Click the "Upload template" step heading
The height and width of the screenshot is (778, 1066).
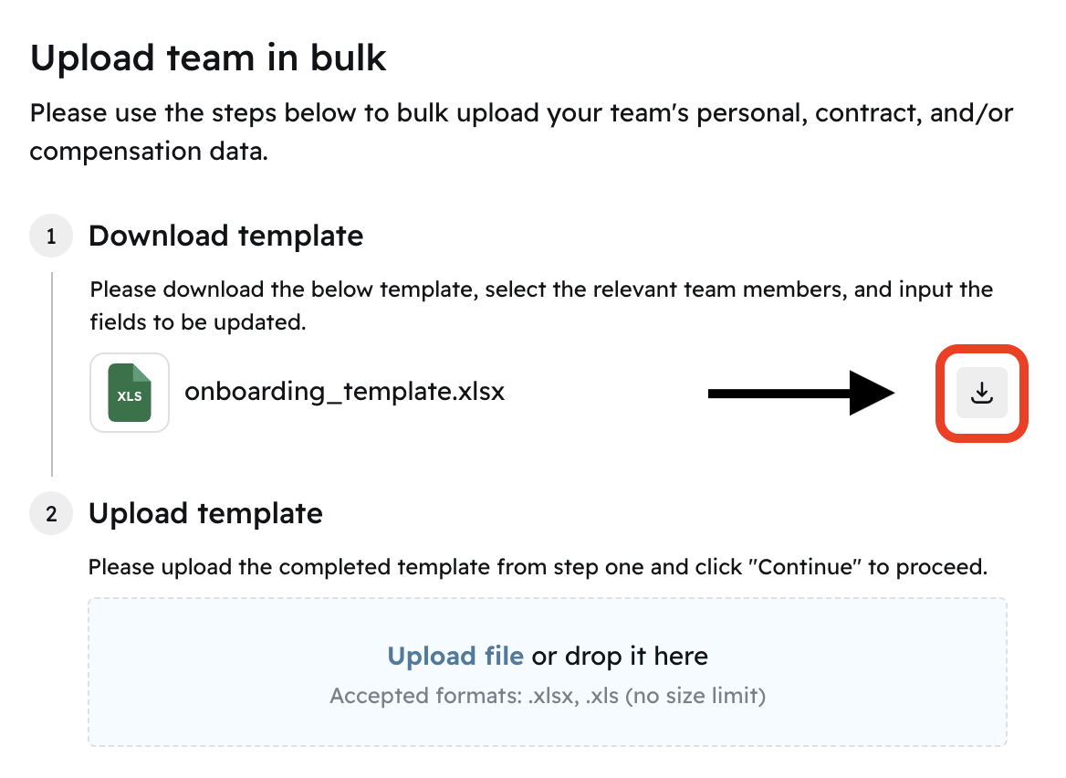[x=205, y=514]
